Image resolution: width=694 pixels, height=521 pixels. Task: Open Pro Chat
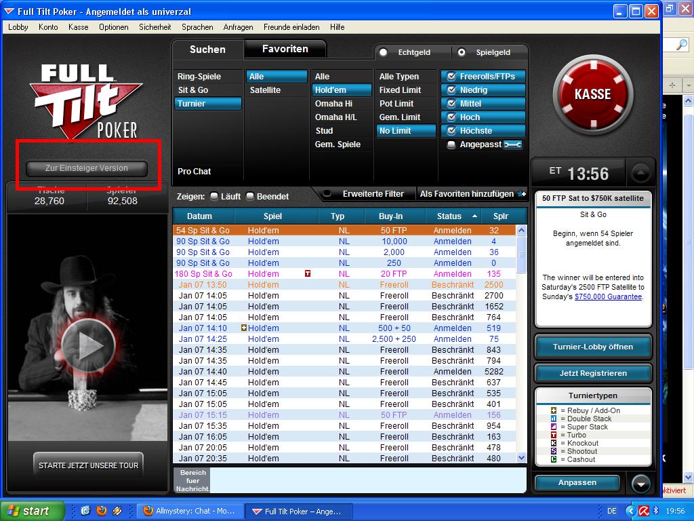(x=195, y=172)
